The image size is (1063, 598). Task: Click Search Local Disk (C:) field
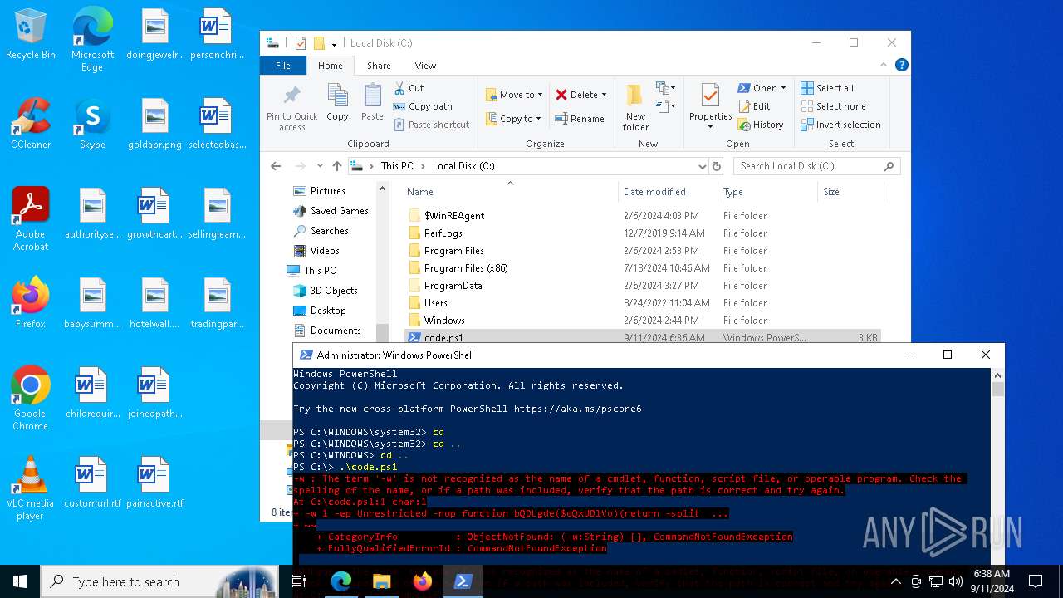coord(816,166)
